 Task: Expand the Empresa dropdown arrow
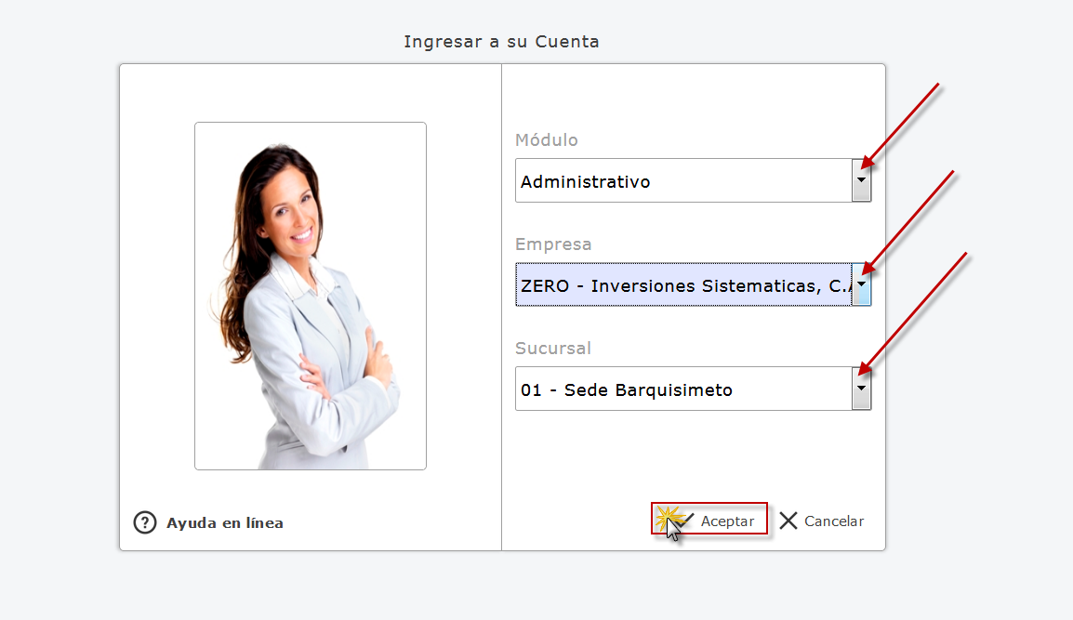pos(862,284)
